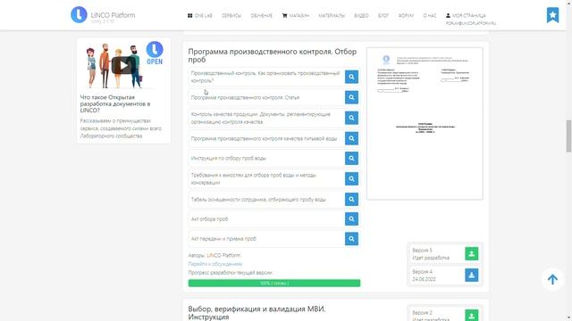572x321 pixels.
Task: Click the scroll-to-top arrow button
Action: [x=552, y=279]
